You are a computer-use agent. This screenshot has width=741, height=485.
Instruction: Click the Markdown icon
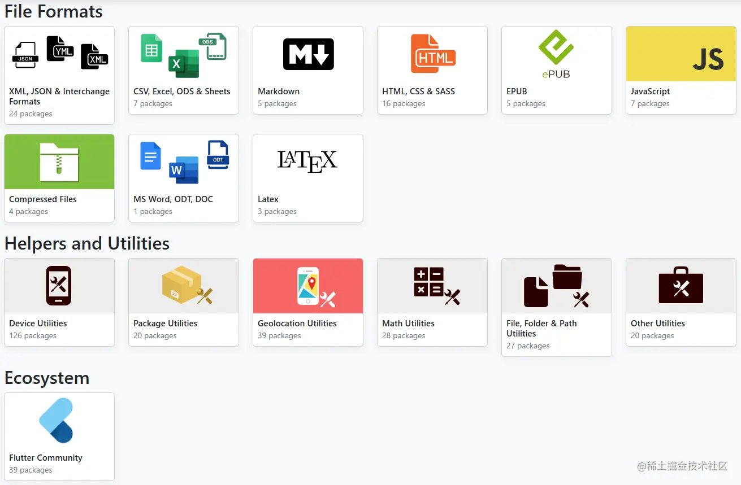coord(307,54)
